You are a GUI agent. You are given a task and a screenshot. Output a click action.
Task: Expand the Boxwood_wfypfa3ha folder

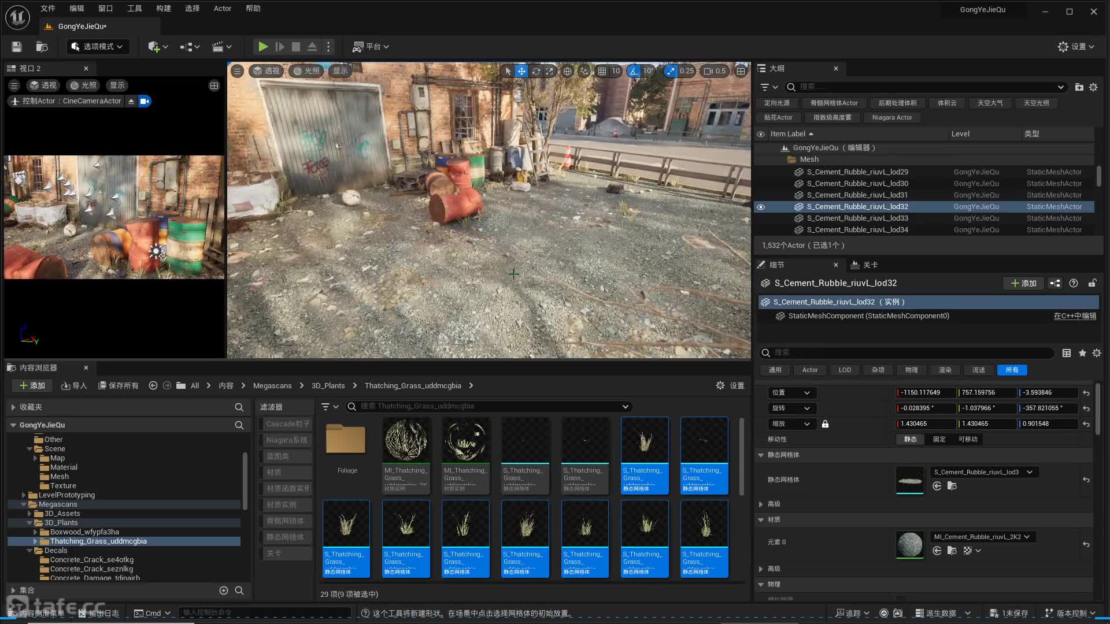click(x=35, y=532)
